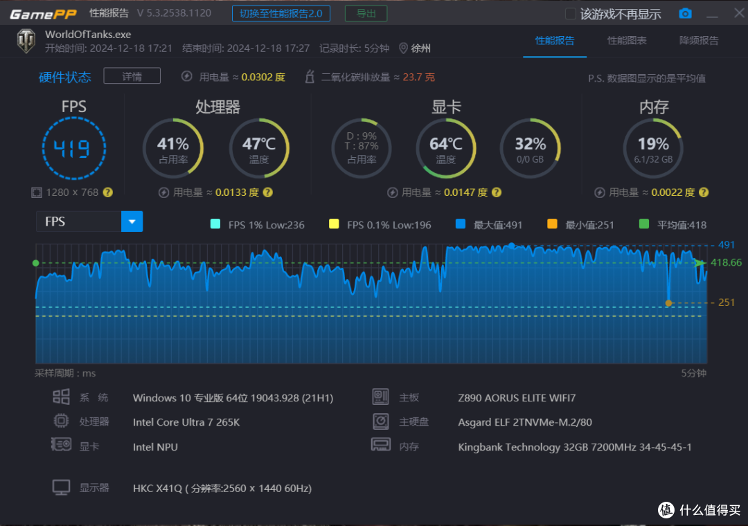748x526 pixels.
Task: Click the CPU chip icon beside 处理器
Action: click(61, 421)
